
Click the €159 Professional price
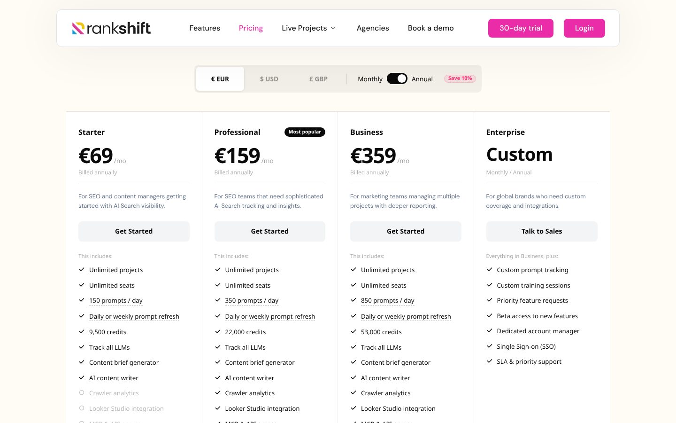point(237,156)
